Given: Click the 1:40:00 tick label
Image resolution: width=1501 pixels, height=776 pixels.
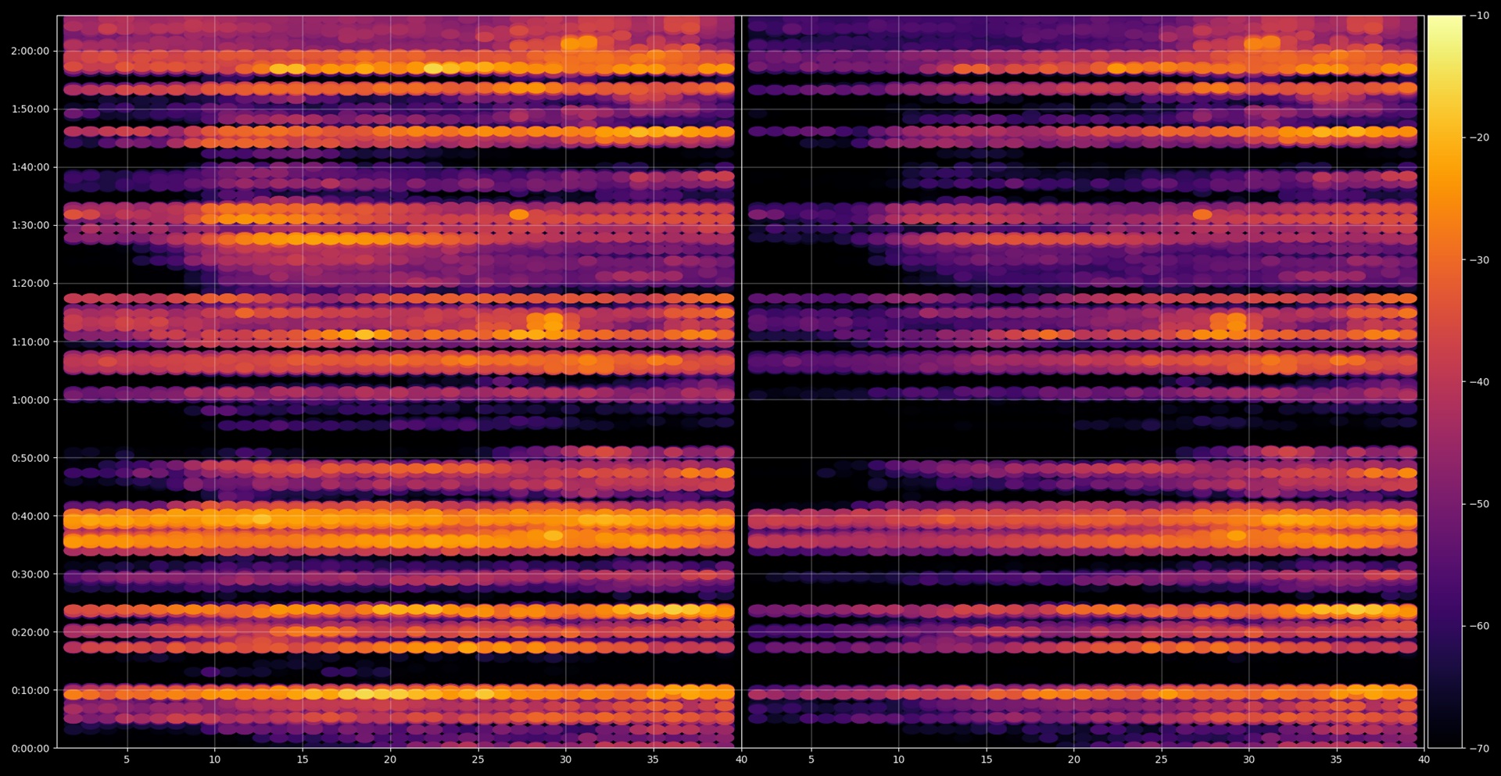Looking at the screenshot, I should pyautogui.click(x=30, y=167).
